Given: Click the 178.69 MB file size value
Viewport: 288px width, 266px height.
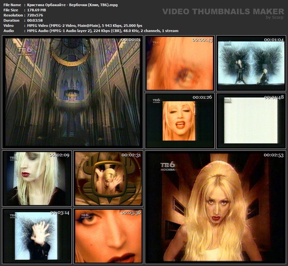Looking at the screenshot, I should [x=35, y=10].
